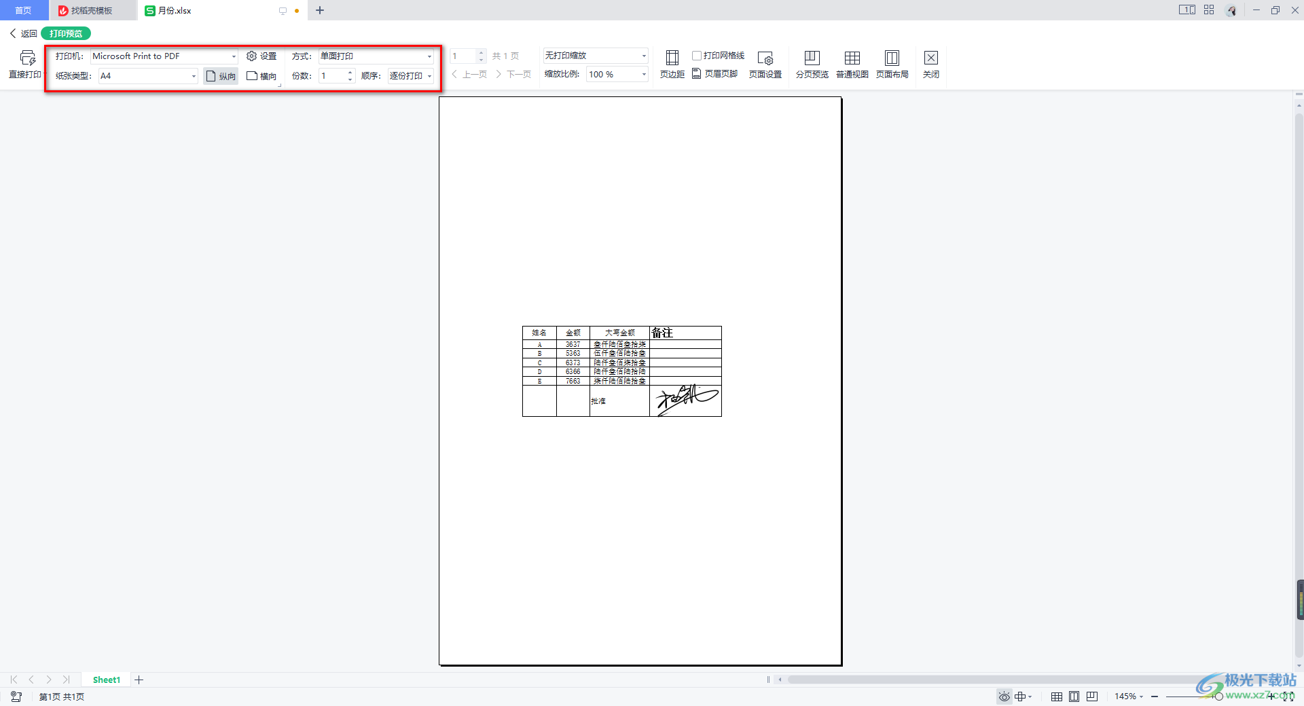Jump to first sheet arrow

click(x=14, y=680)
